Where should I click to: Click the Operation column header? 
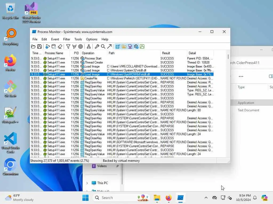[94, 53]
